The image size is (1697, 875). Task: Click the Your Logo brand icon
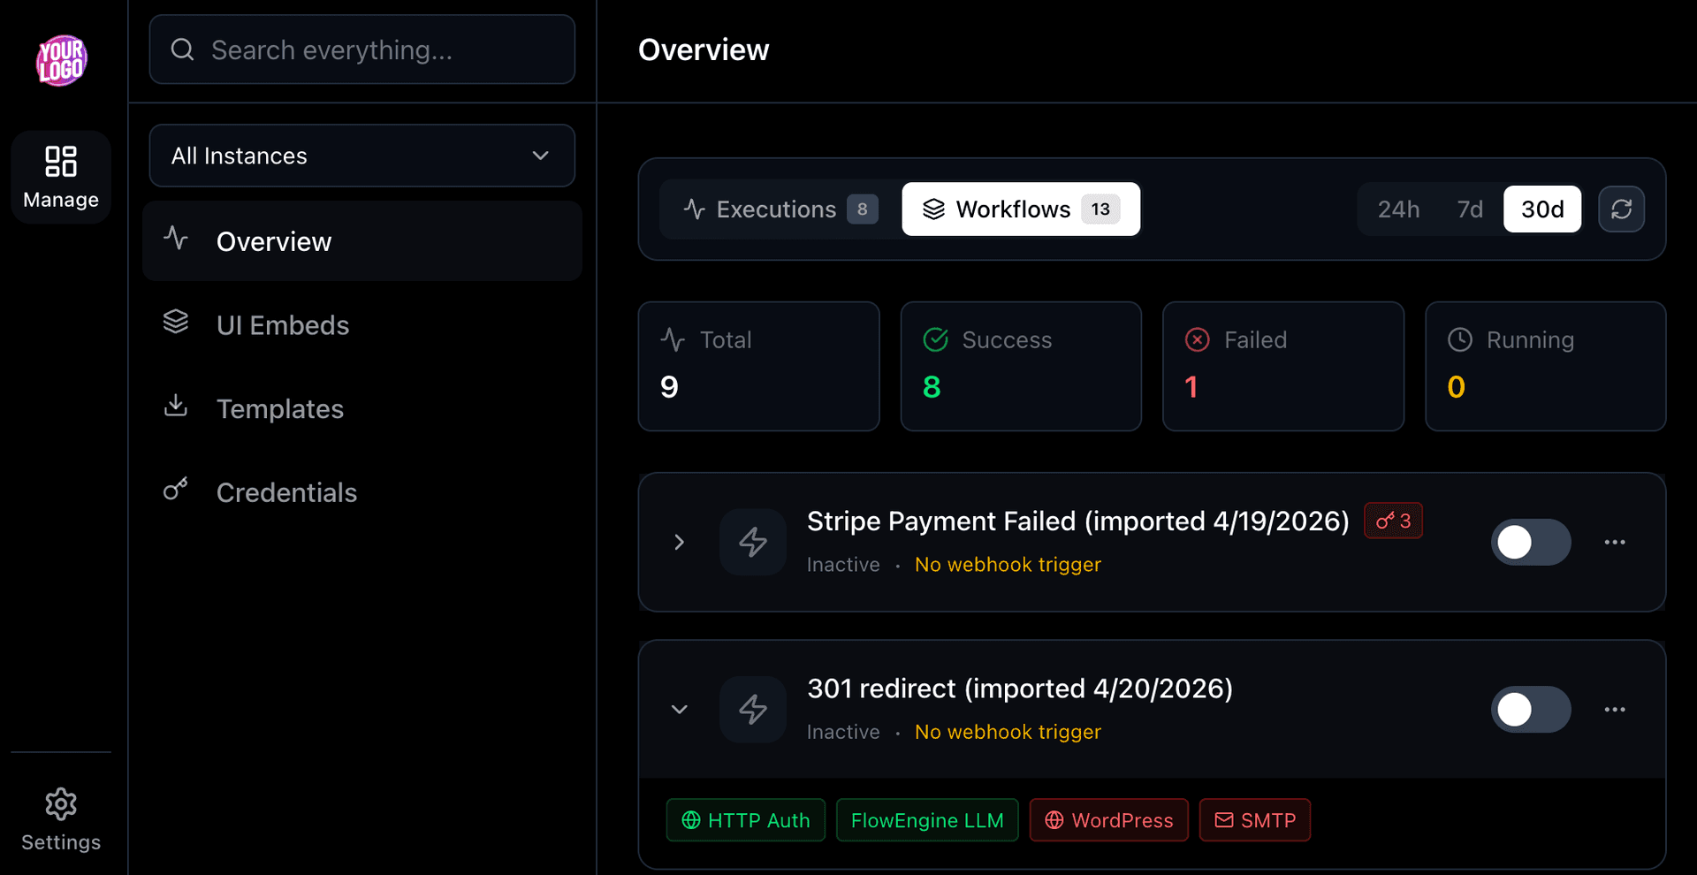tap(61, 60)
